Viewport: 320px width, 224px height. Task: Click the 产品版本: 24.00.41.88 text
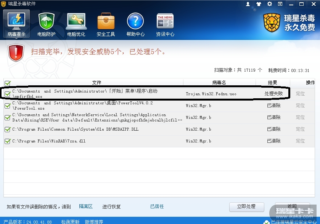point(27,222)
